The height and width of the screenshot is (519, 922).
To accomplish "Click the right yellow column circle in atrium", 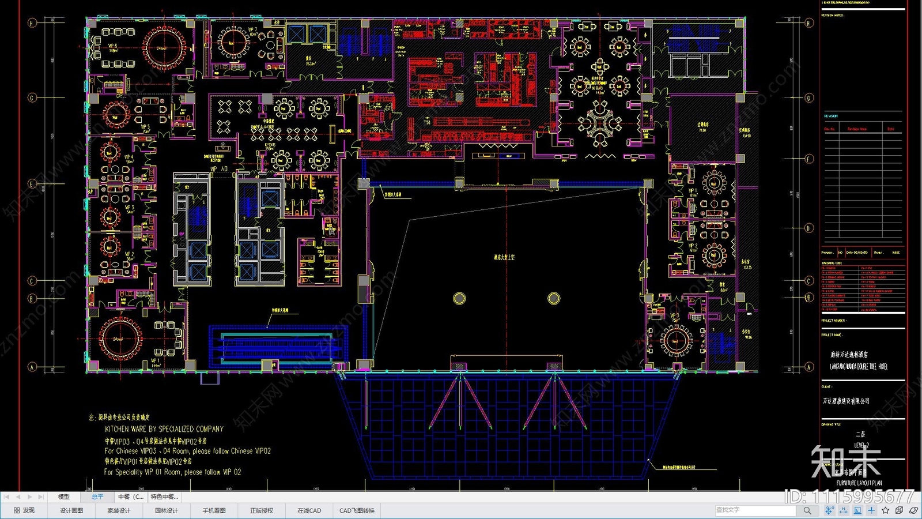I will [x=554, y=298].
